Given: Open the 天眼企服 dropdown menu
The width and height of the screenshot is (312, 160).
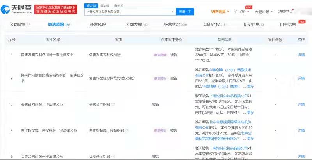Looking at the screenshot, I should coord(264,12).
